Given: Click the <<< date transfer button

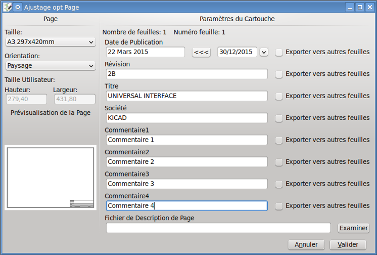Looking at the screenshot, I should [x=201, y=52].
